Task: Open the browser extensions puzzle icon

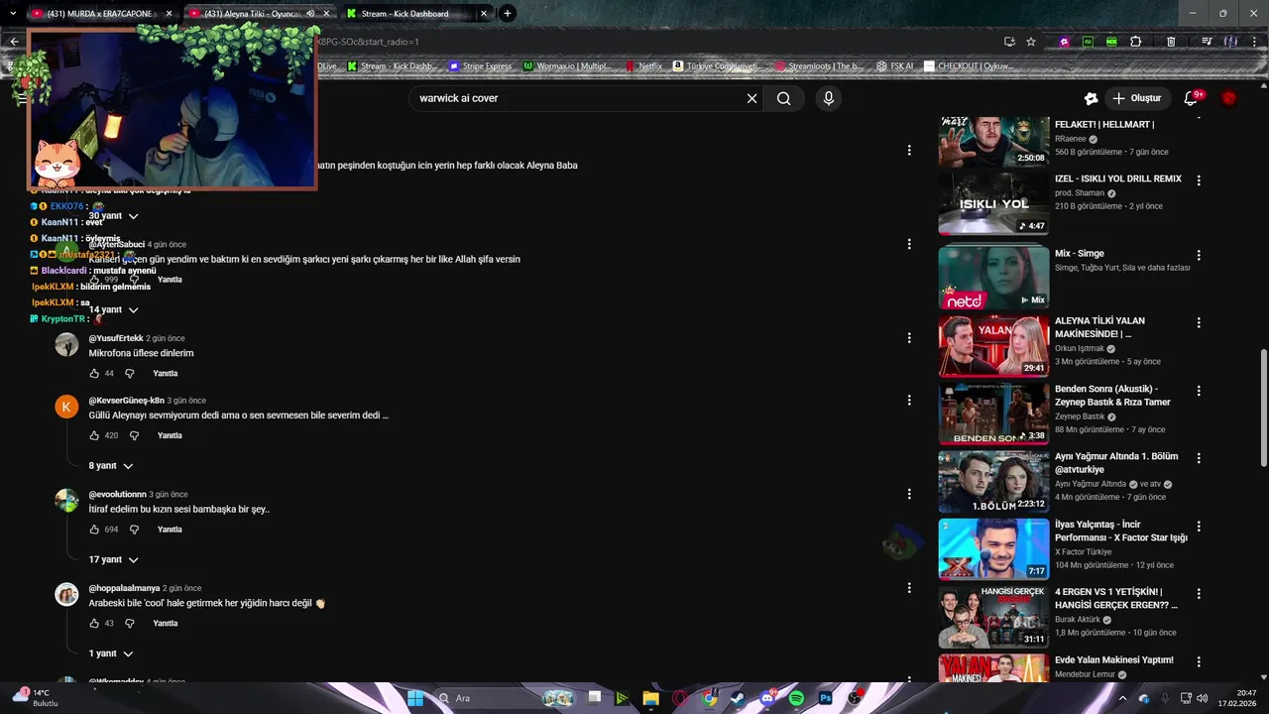Action: tap(1136, 42)
